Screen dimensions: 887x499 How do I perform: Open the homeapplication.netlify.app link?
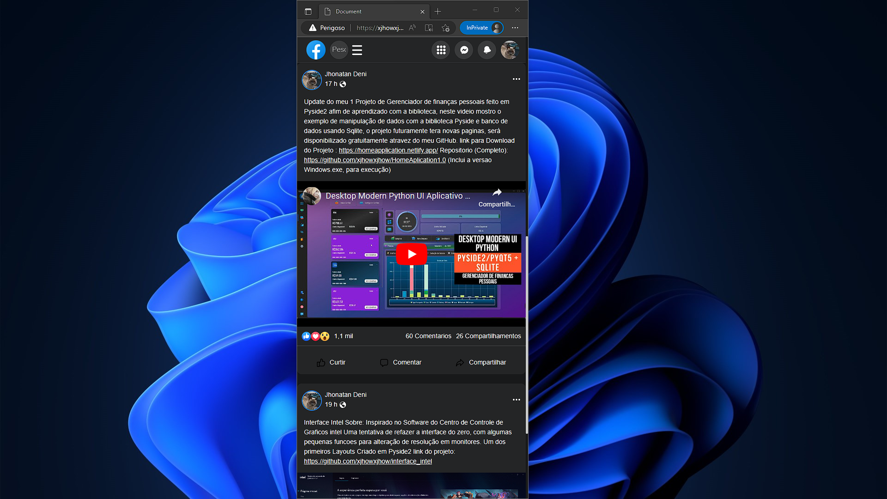click(388, 150)
